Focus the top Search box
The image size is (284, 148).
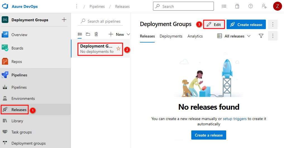(x=183, y=6)
